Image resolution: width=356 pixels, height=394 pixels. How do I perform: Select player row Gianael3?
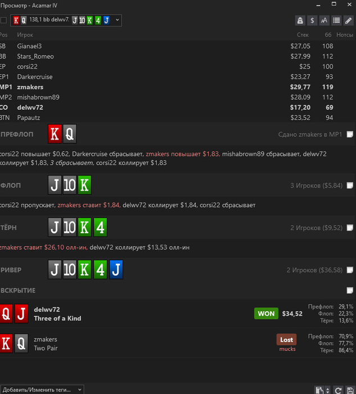[178, 46]
